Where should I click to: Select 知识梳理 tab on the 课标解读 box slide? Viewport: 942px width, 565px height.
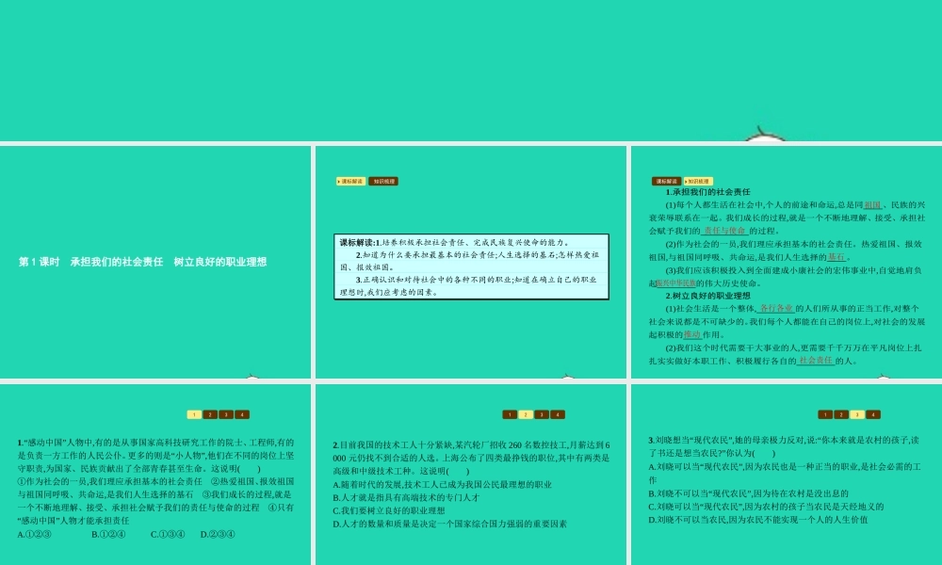pos(383,182)
